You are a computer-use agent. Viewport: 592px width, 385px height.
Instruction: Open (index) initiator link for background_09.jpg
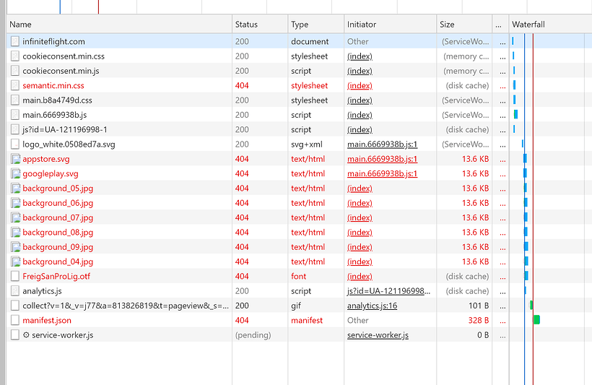360,247
